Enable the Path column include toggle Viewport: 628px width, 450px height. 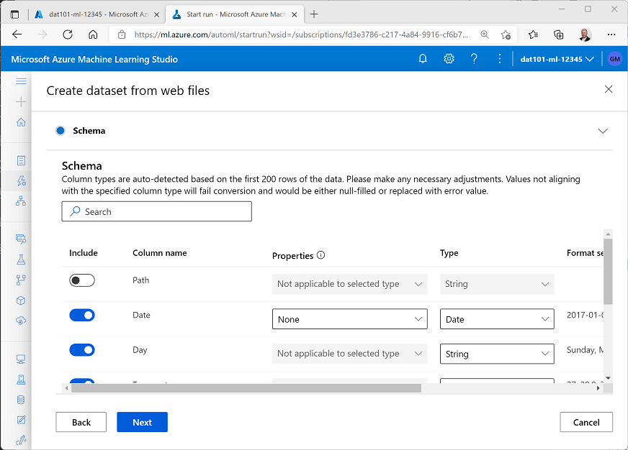tap(82, 280)
